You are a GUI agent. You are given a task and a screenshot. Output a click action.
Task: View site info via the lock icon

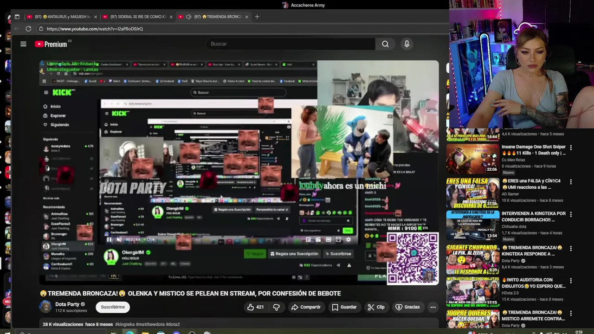41,29
